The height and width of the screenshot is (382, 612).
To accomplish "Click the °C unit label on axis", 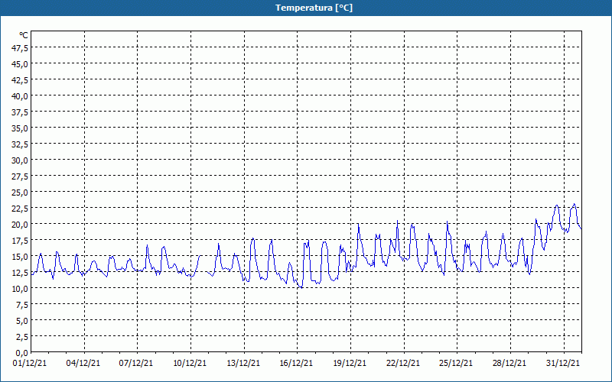I will tap(24, 35).
